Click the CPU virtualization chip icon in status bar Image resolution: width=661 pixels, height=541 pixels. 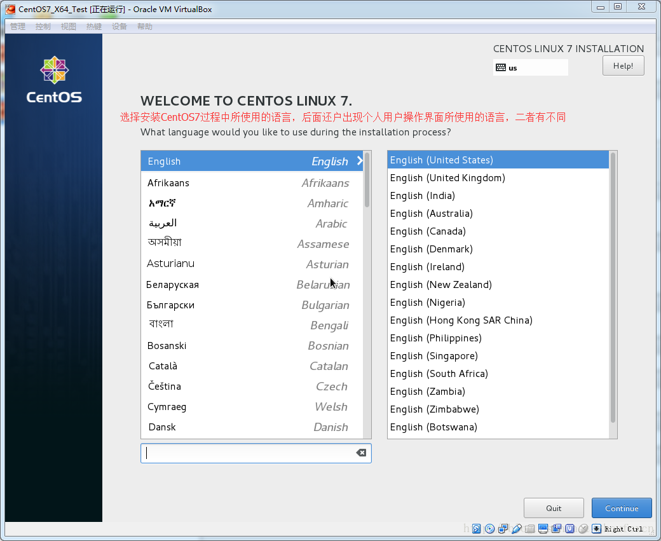(570, 529)
